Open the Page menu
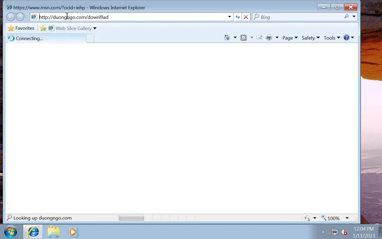382x239 pixels. pyautogui.click(x=290, y=38)
